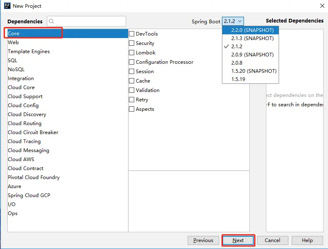328x249 pixels.
Task: Cancel the New Project wizard
Action: click(x=273, y=240)
